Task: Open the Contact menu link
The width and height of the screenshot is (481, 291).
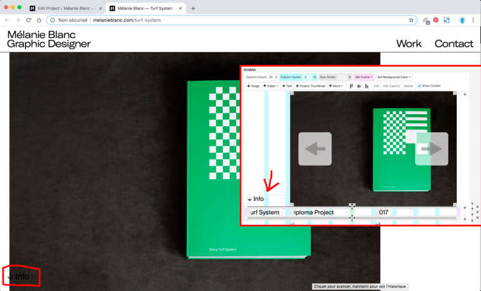Action: coord(454,44)
